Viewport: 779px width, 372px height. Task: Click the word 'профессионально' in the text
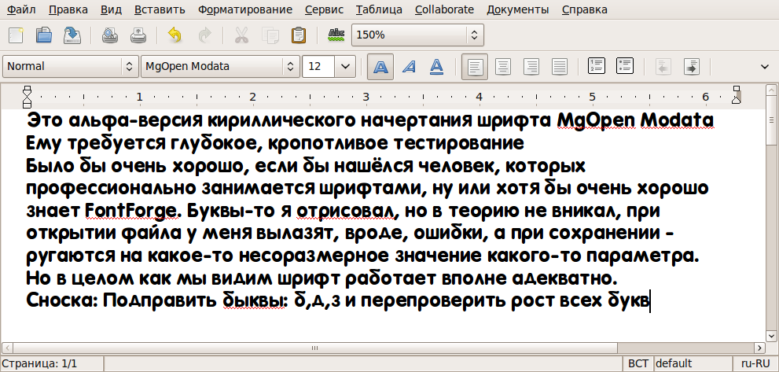coord(111,190)
